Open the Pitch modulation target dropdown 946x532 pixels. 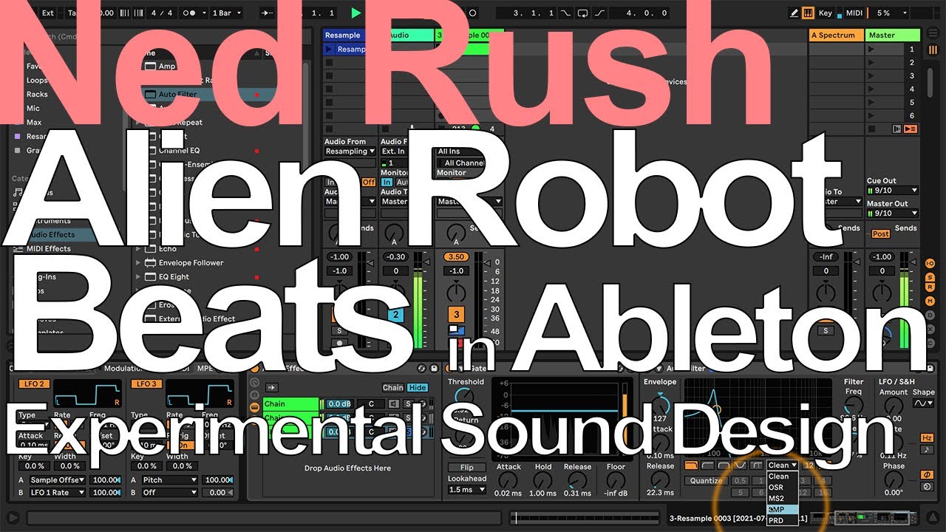point(169,480)
